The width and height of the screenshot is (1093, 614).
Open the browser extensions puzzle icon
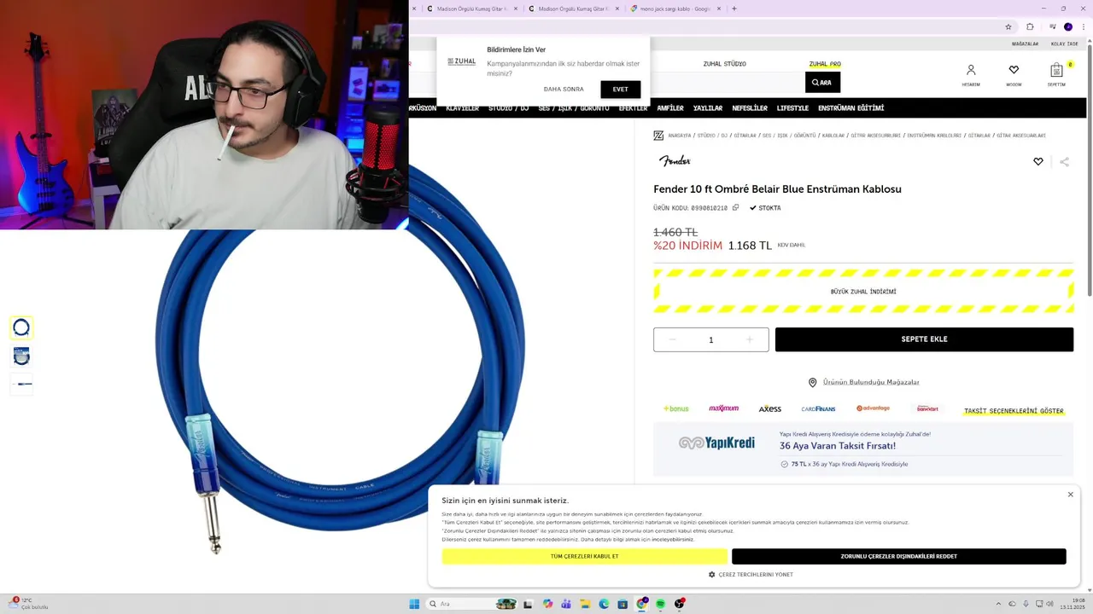1030,26
